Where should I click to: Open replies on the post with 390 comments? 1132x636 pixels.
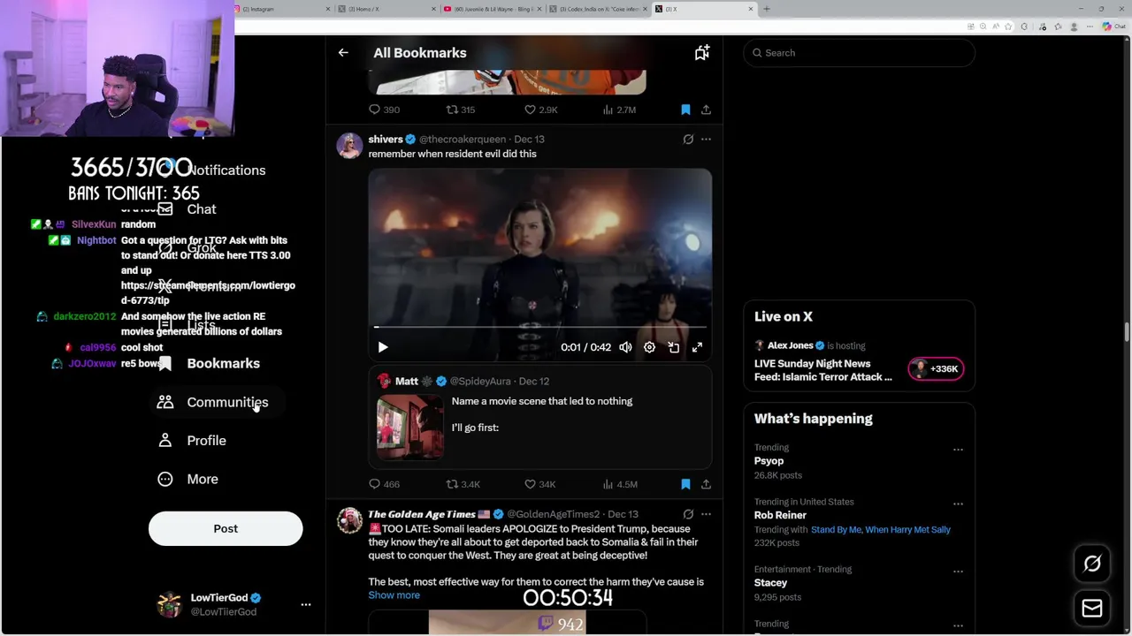tap(384, 110)
